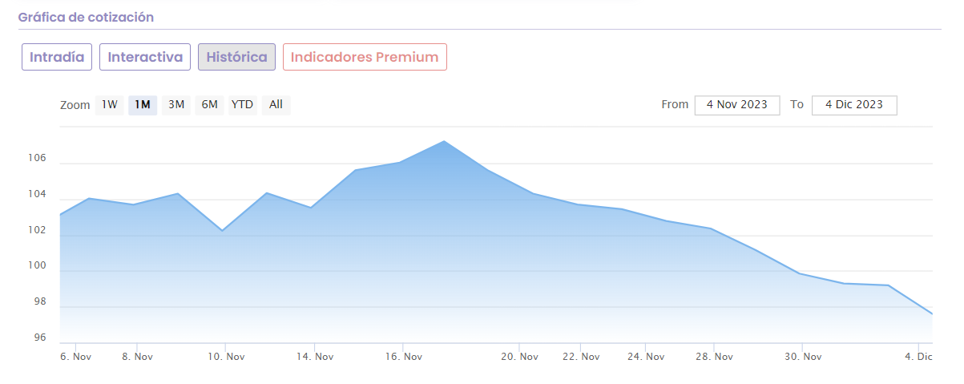Show All data range in zoom

[x=276, y=105]
